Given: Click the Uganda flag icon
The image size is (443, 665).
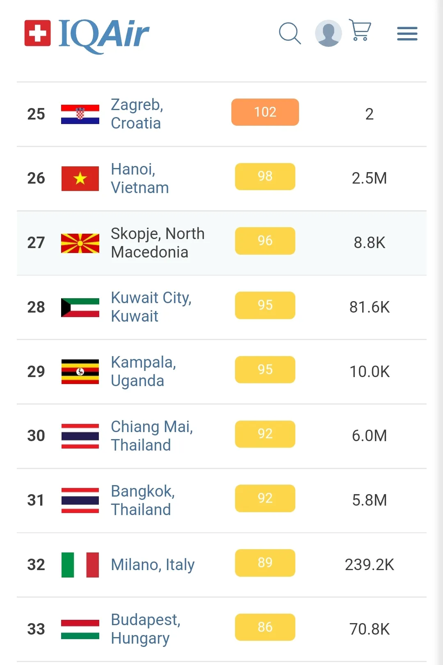Looking at the screenshot, I should 80,372.
